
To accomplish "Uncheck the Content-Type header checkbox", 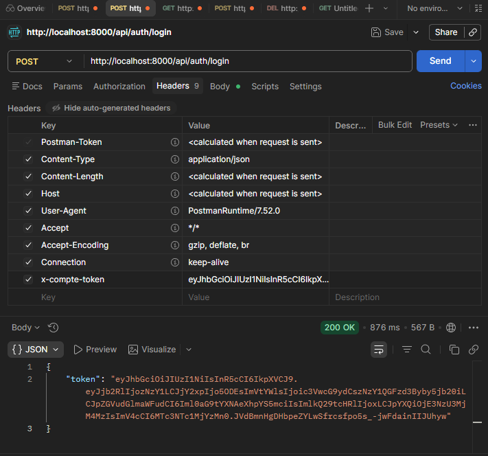I will [28, 159].
